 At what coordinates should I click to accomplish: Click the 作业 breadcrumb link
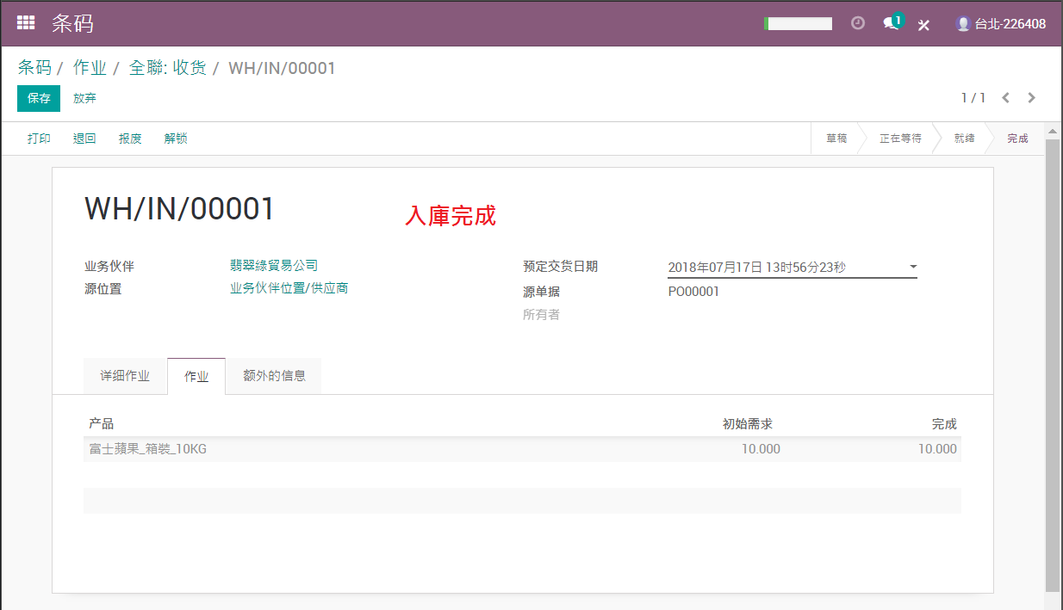(90, 68)
